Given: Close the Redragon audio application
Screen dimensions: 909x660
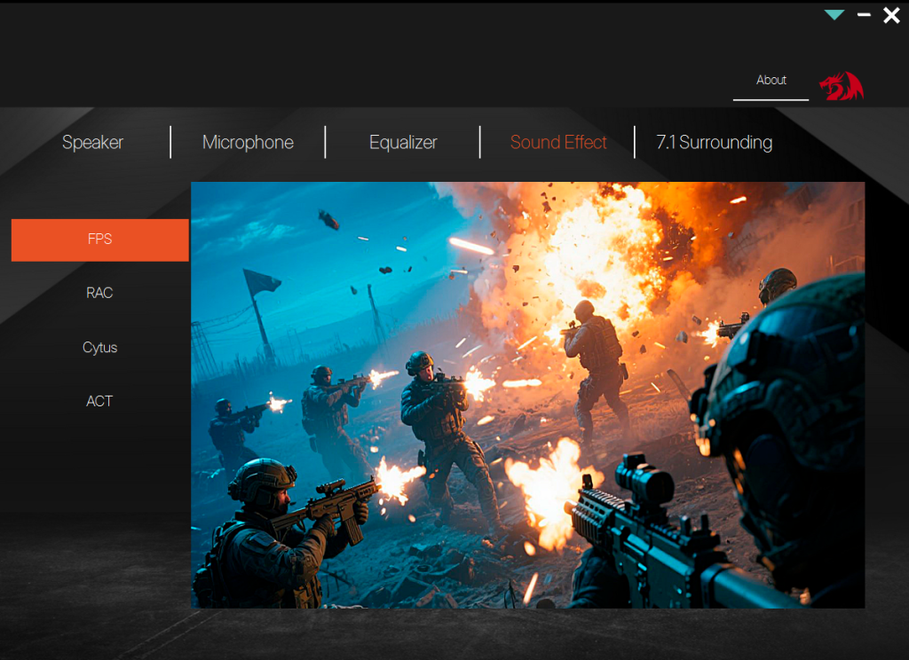Looking at the screenshot, I should tap(891, 14).
